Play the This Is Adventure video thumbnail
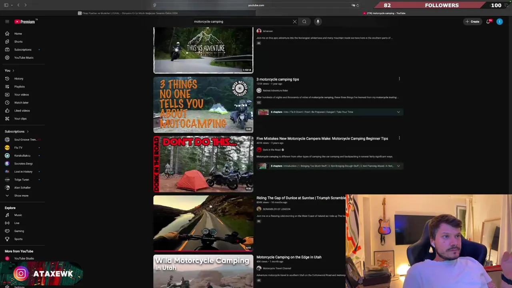Screen dimensions: 512x288 [203, 50]
